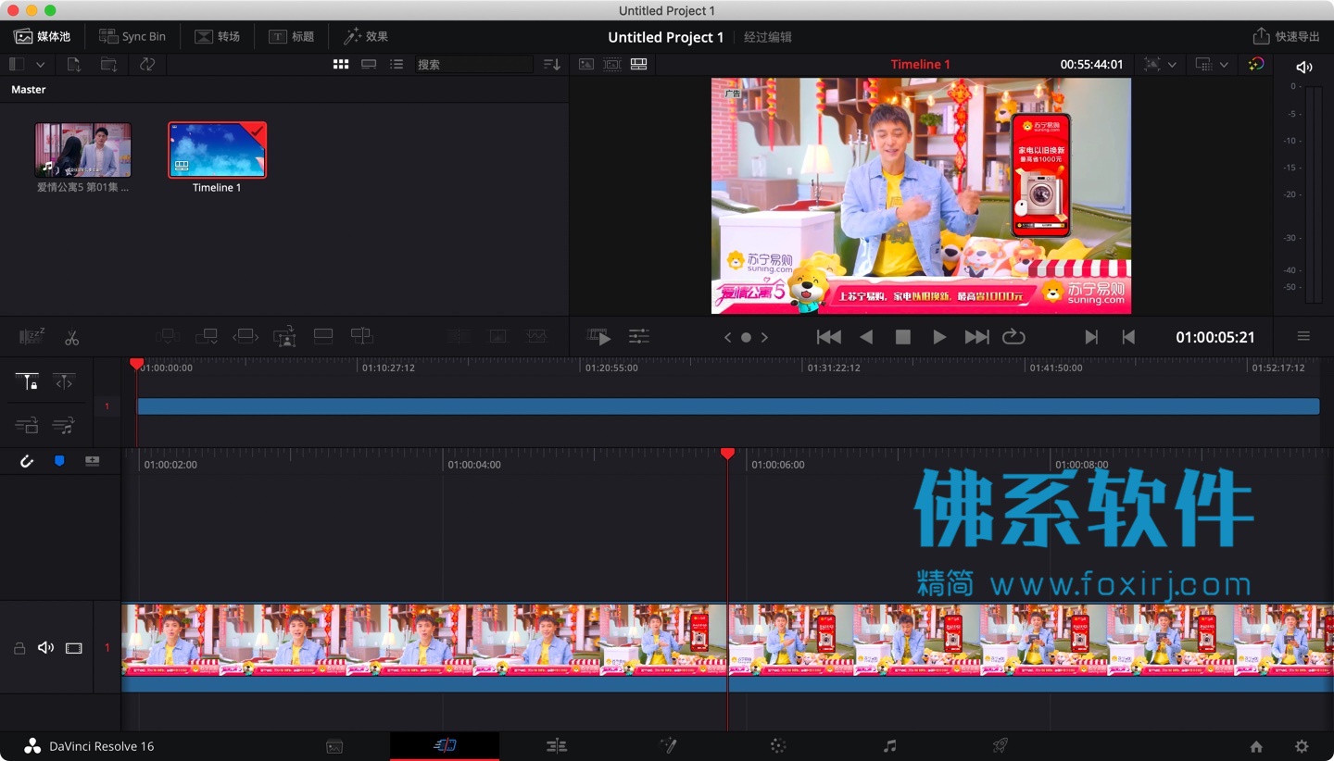The height and width of the screenshot is (761, 1334).
Task: Select the Cut page tab
Action: pyautogui.click(x=445, y=746)
